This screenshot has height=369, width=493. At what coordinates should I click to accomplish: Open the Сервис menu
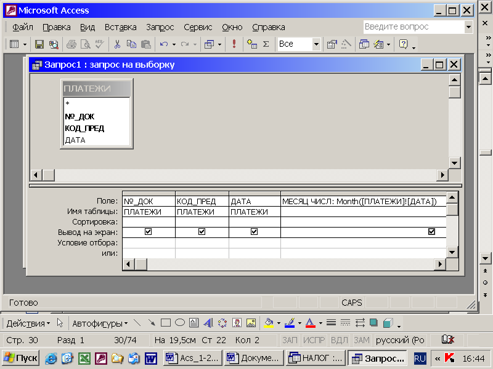[198, 27]
